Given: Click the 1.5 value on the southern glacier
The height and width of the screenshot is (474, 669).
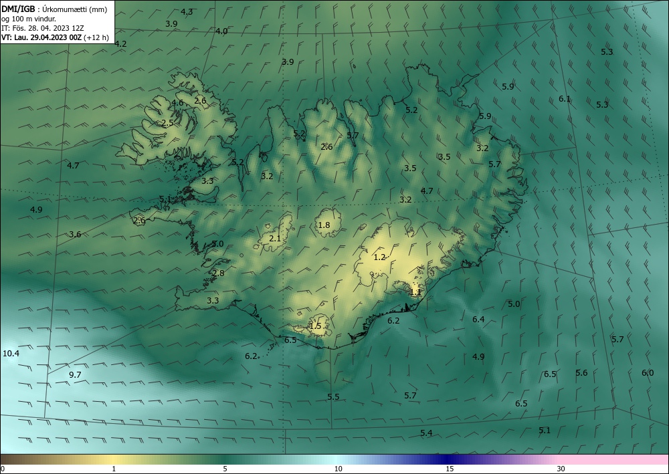Looking at the screenshot, I should point(315,326).
